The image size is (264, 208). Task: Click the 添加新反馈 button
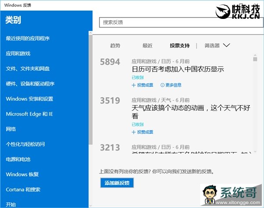(117, 183)
